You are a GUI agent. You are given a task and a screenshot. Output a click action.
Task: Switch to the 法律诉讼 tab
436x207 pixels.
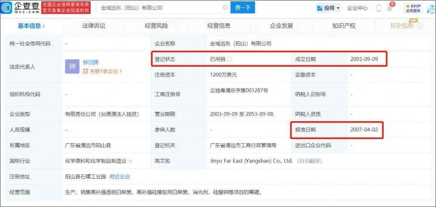pos(94,26)
